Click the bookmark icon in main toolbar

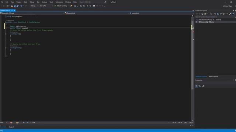point(94,6)
